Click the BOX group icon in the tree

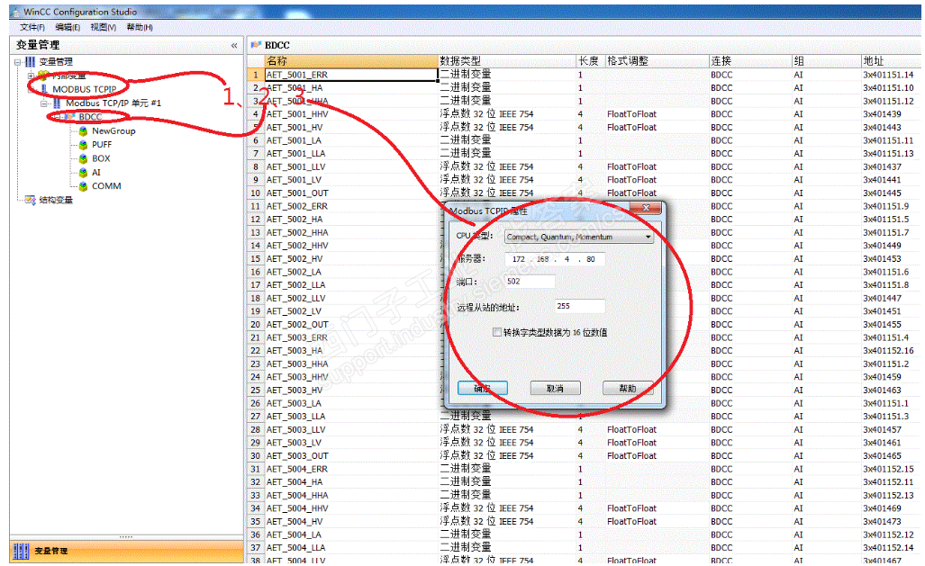[83, 158]
